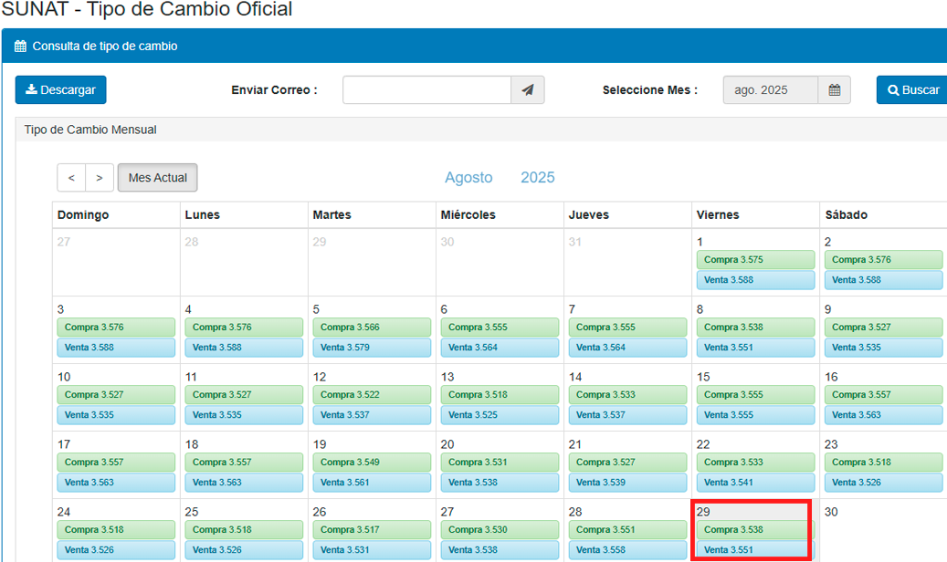Click Compra 3.530 on August 27
Viewport: 947px width, 562px height.
tap(500, 530)
